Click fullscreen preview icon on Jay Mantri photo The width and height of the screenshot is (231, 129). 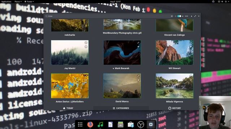click(86, 43)
